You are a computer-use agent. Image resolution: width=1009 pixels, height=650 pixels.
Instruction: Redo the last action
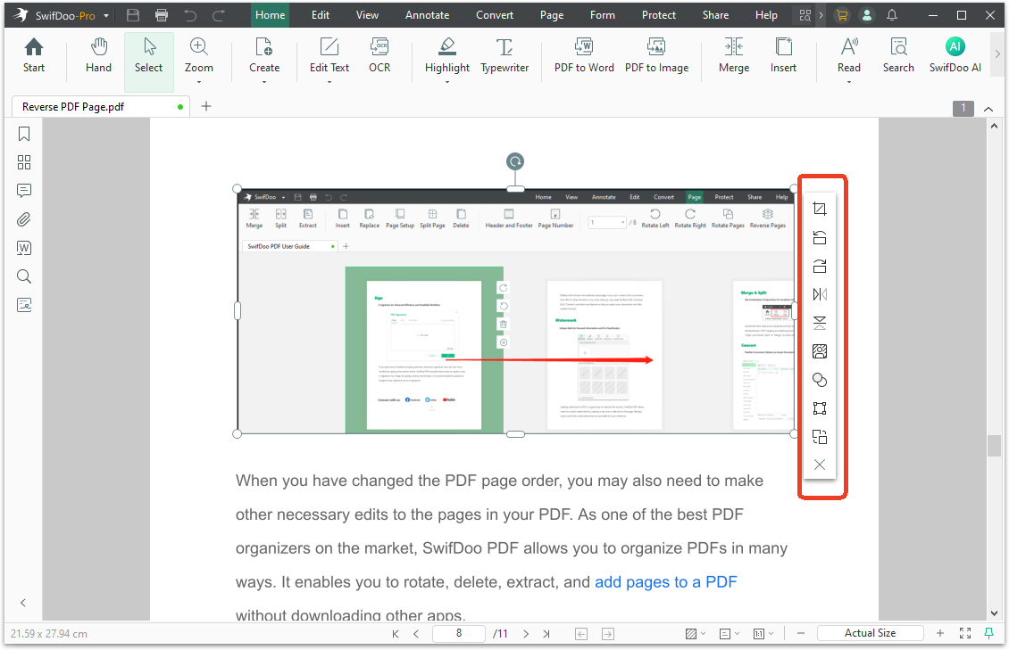[x=219, y=15]
